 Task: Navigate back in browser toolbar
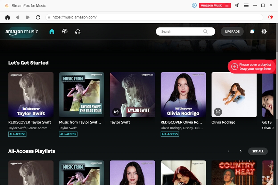18,17
